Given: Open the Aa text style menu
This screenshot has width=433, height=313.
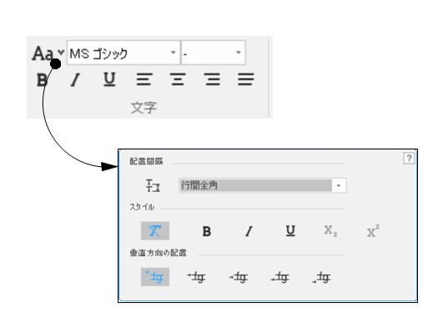Looking at the screenshot, I should click(x=48, y=53).
